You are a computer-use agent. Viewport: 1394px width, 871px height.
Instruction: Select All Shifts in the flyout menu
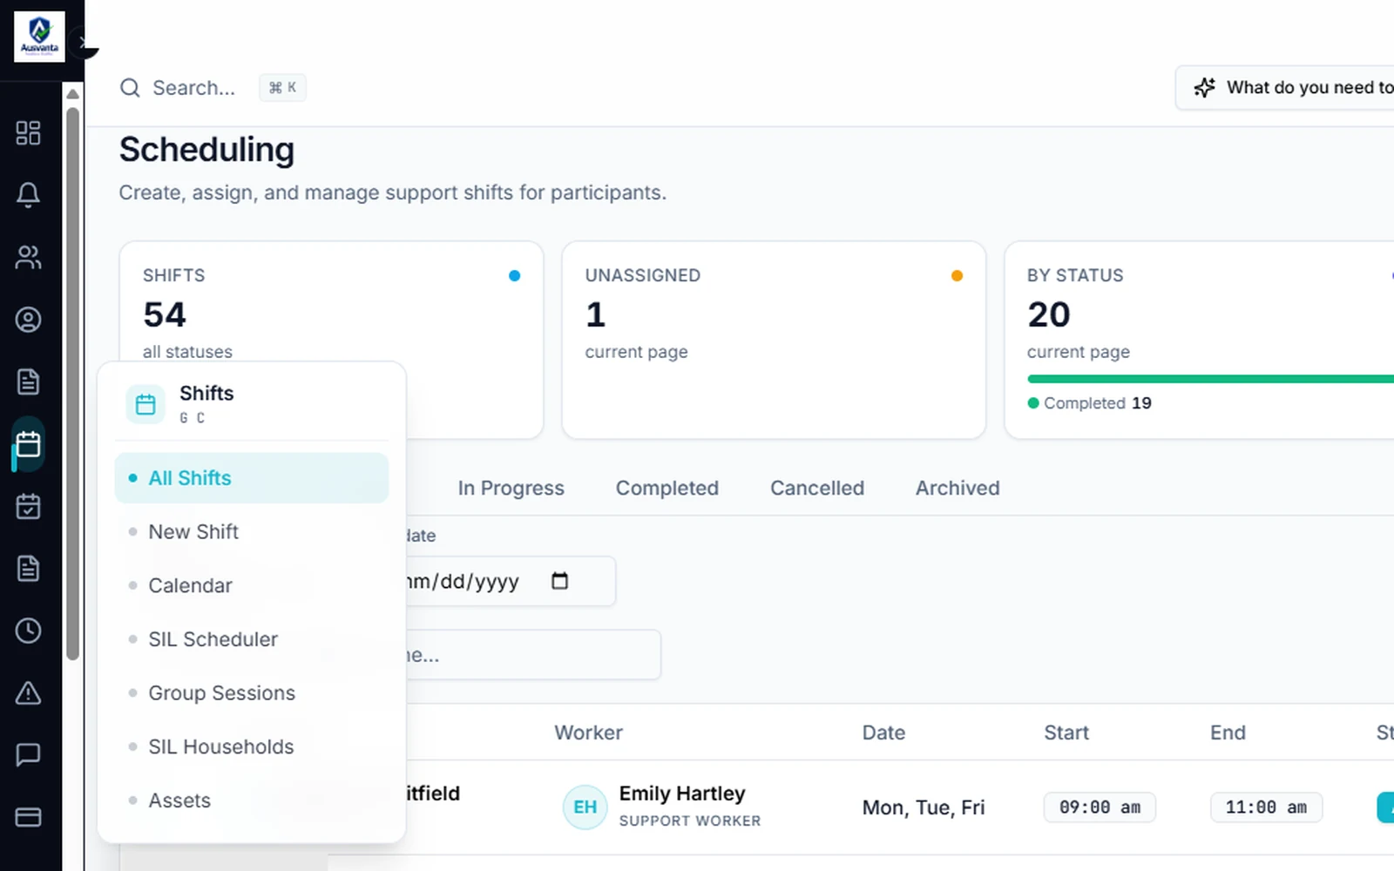[251, 478]
